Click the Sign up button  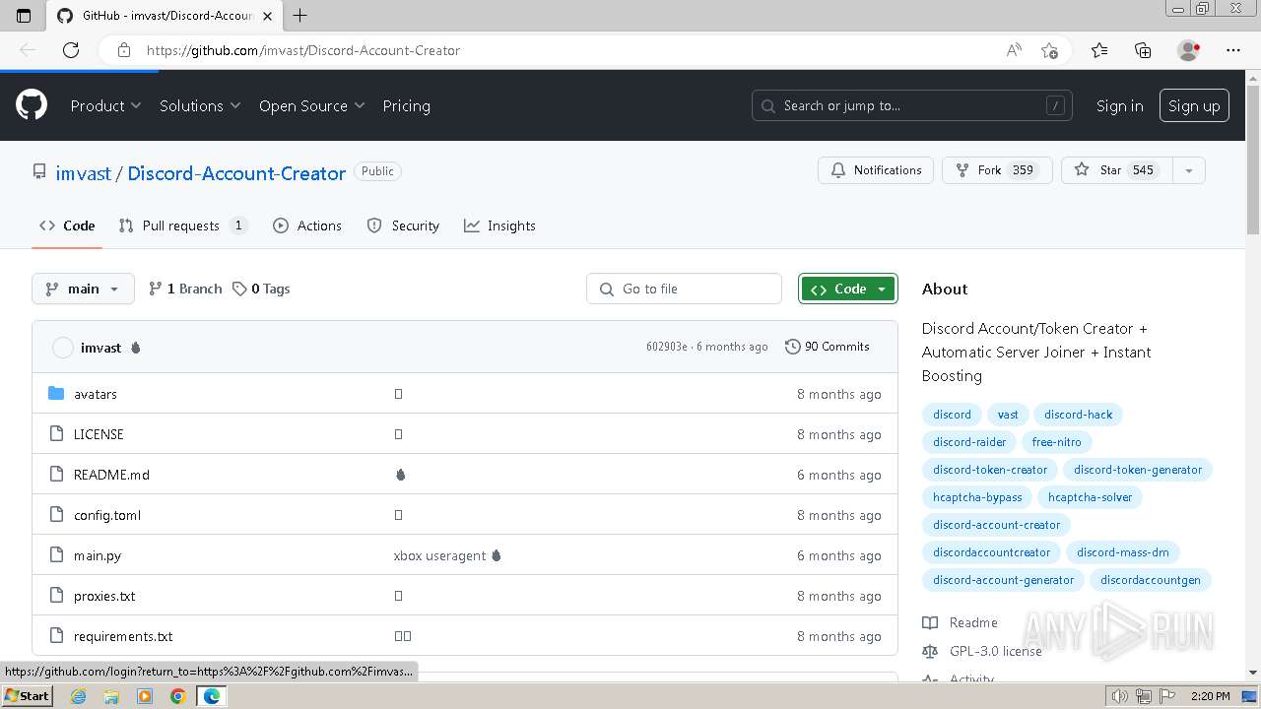coord(1194,105)
